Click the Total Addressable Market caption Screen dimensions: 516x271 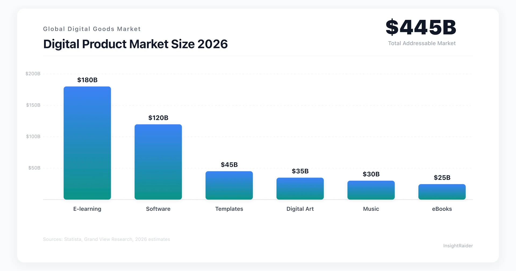[422, 43]
